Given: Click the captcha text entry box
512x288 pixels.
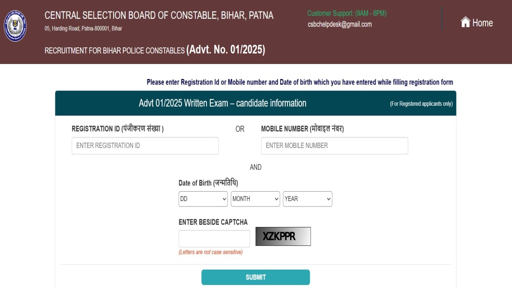Looking at the screenshot, I should [214, 239].
